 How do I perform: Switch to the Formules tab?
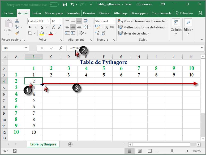pos(73,13)
